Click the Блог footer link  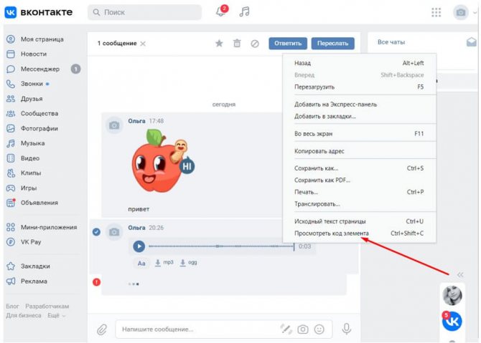coord(13,306)
